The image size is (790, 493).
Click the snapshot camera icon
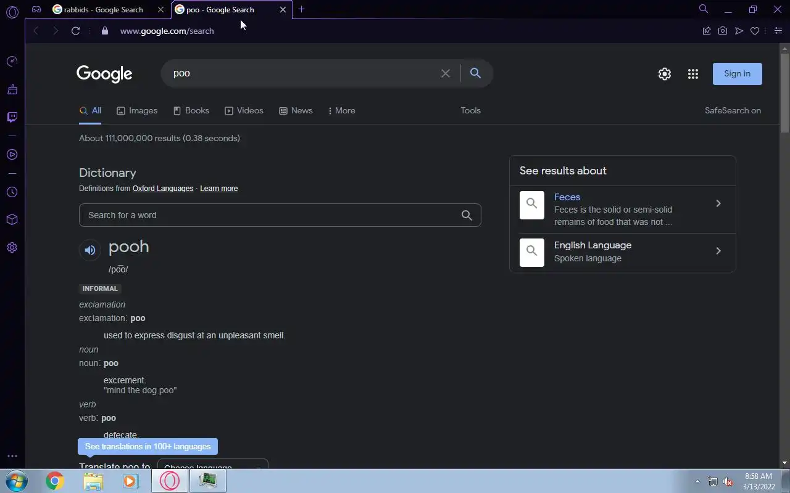(x=723, y=31)
